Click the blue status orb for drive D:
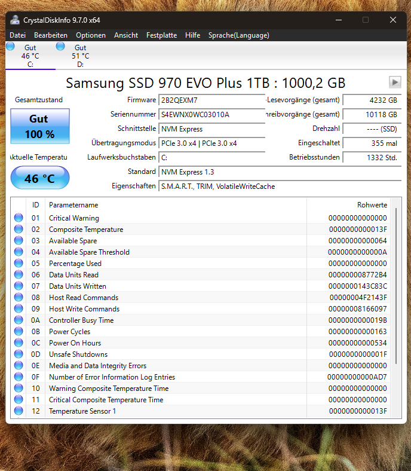This screenshot has width=411, height=471. [x=60, y=46]
